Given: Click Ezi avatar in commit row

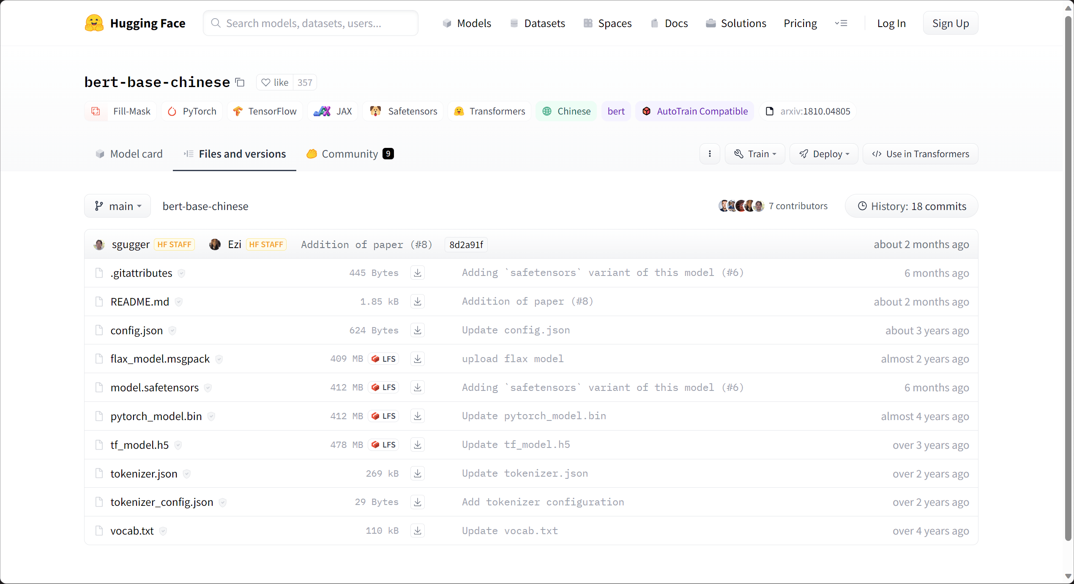Looking at the screenshot, I should pos(215,245).
